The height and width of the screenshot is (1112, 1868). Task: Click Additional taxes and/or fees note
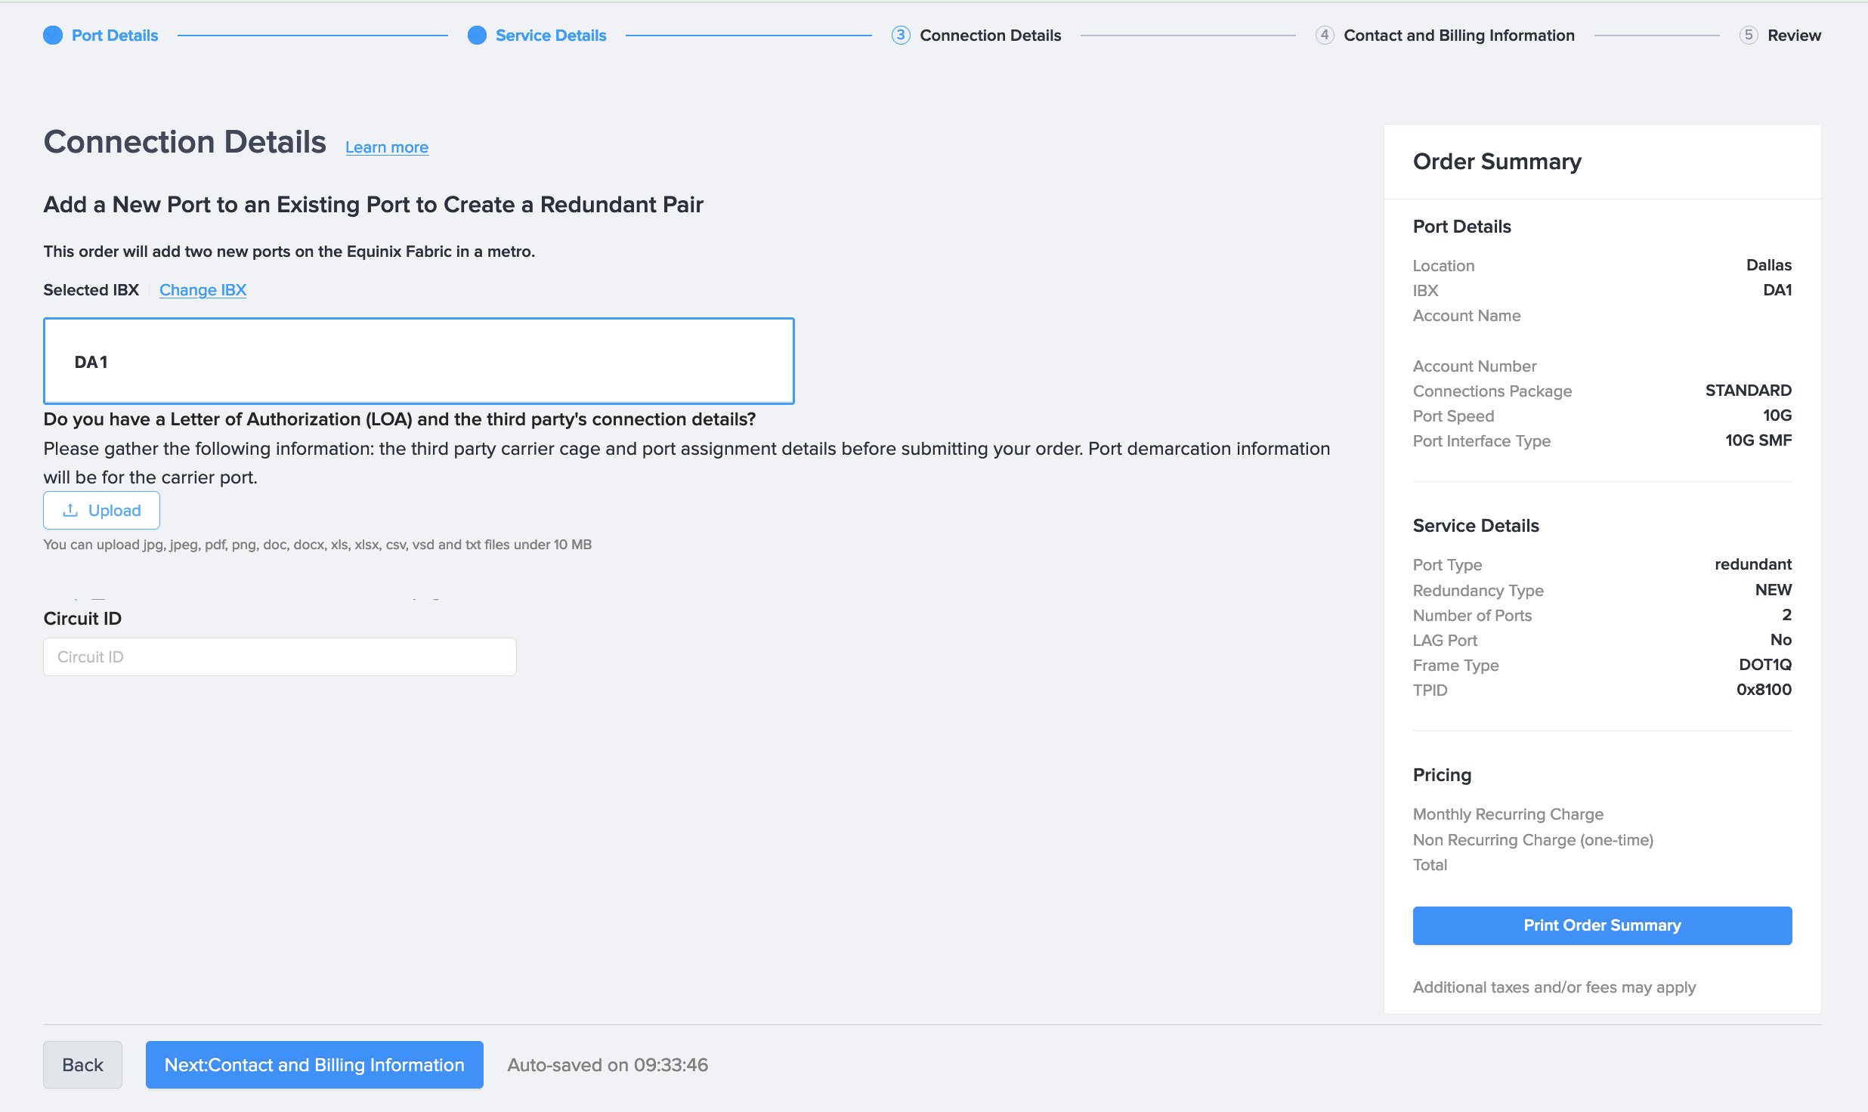pos(1554,987)
